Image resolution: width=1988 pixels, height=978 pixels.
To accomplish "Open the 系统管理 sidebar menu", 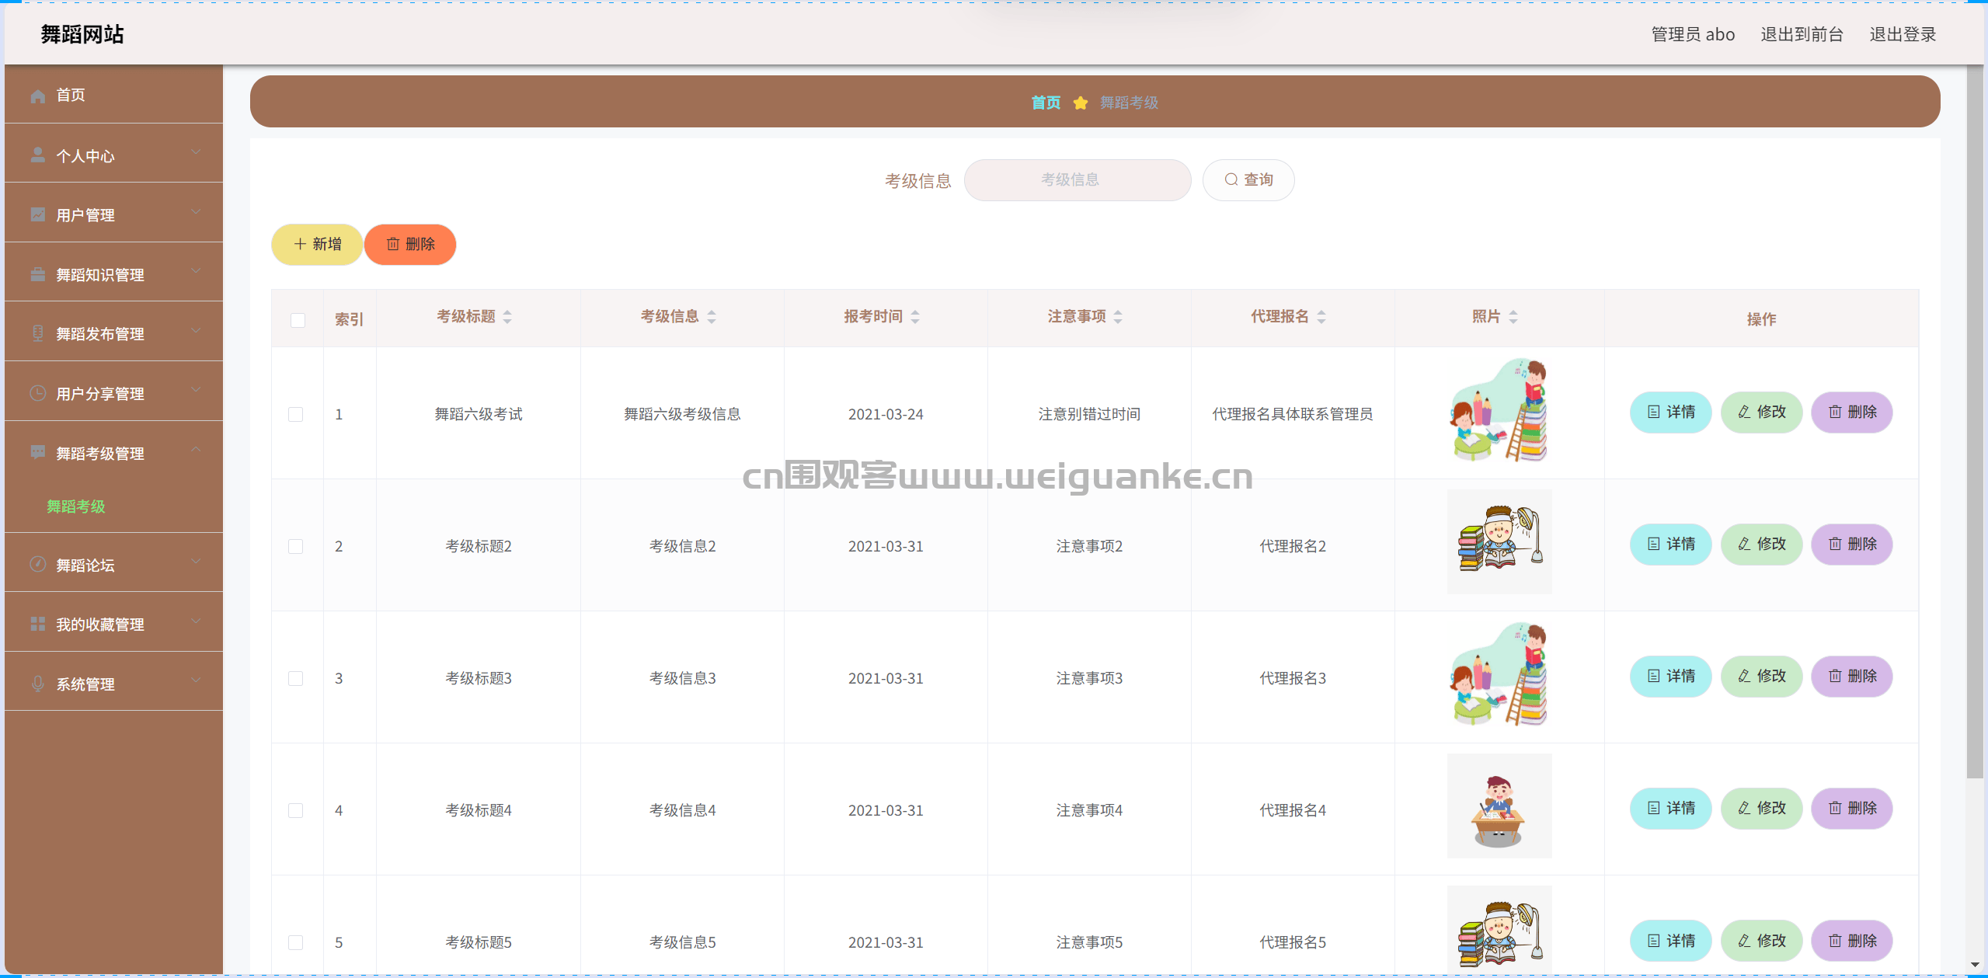I will point(113,684).
